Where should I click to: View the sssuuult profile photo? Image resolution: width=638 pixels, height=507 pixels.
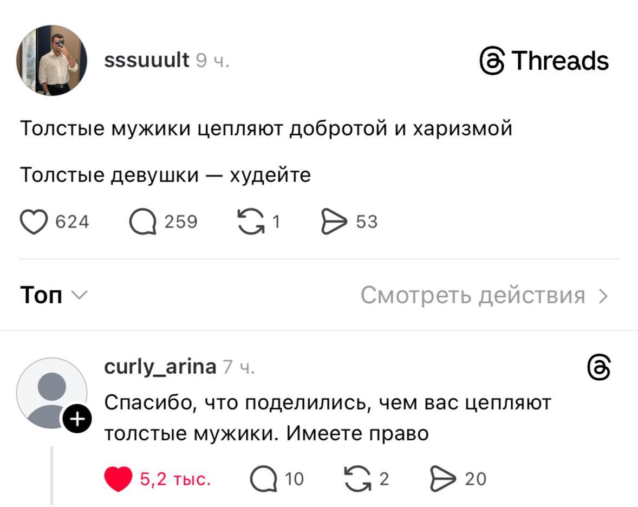coord(52,60)
